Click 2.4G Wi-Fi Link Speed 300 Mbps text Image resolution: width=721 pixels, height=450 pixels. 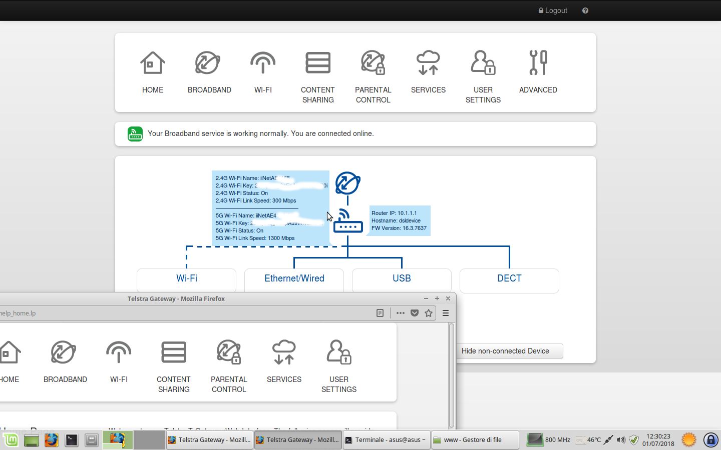(256, 200)
